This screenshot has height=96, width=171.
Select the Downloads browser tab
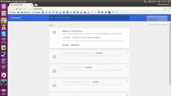(21, 5)
